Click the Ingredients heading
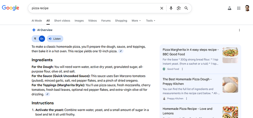 (42, 60)
